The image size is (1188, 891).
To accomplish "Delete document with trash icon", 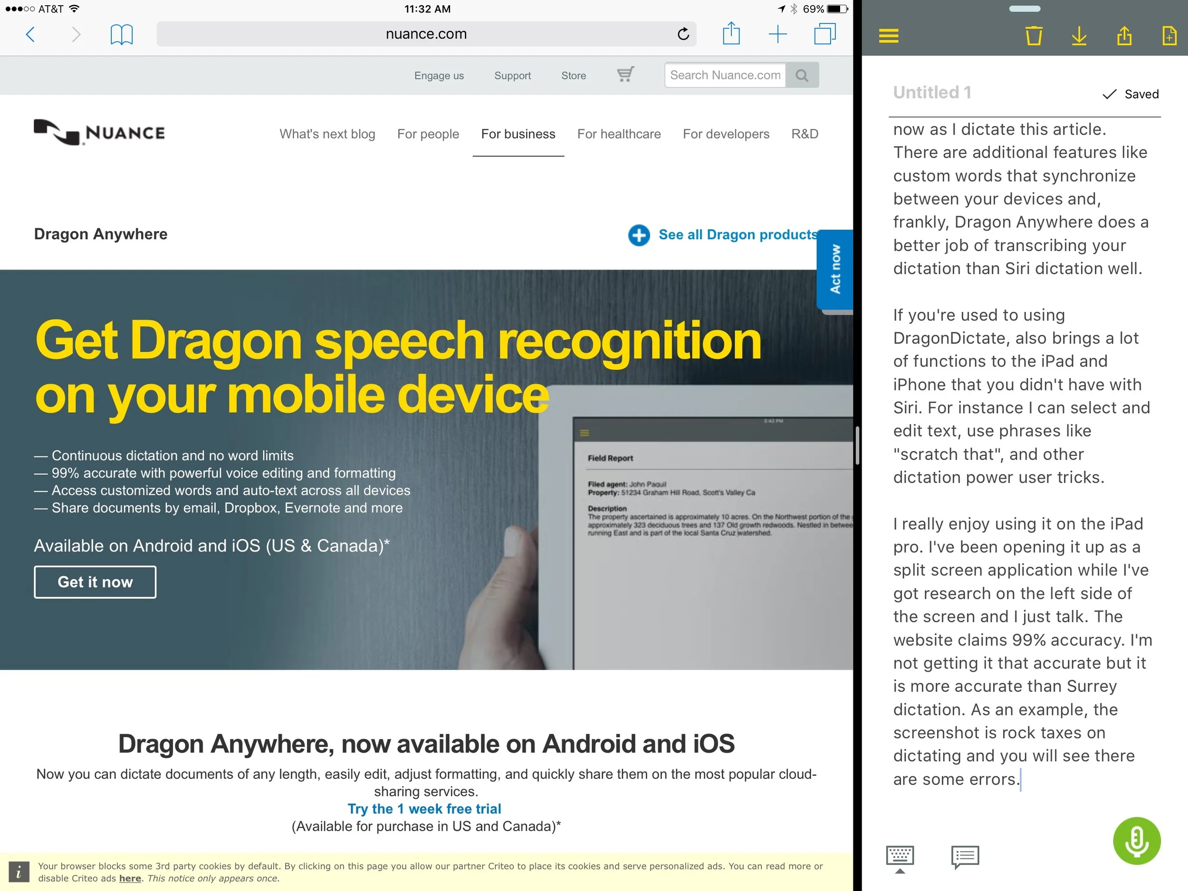I will pos(1034,36).
